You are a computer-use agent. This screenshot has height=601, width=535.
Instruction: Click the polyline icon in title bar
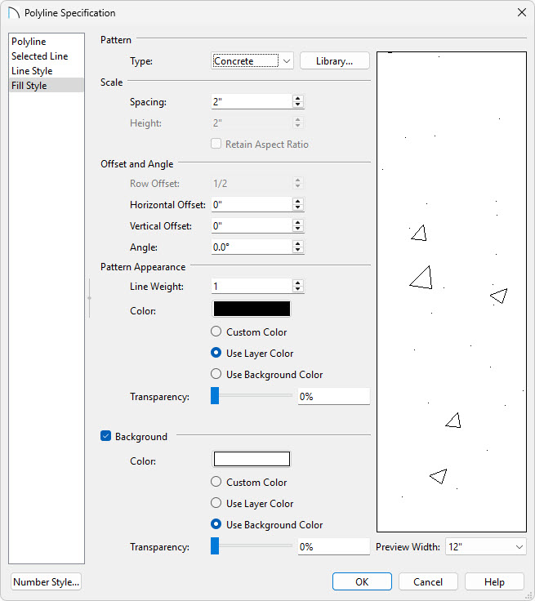tap(14, 12)
